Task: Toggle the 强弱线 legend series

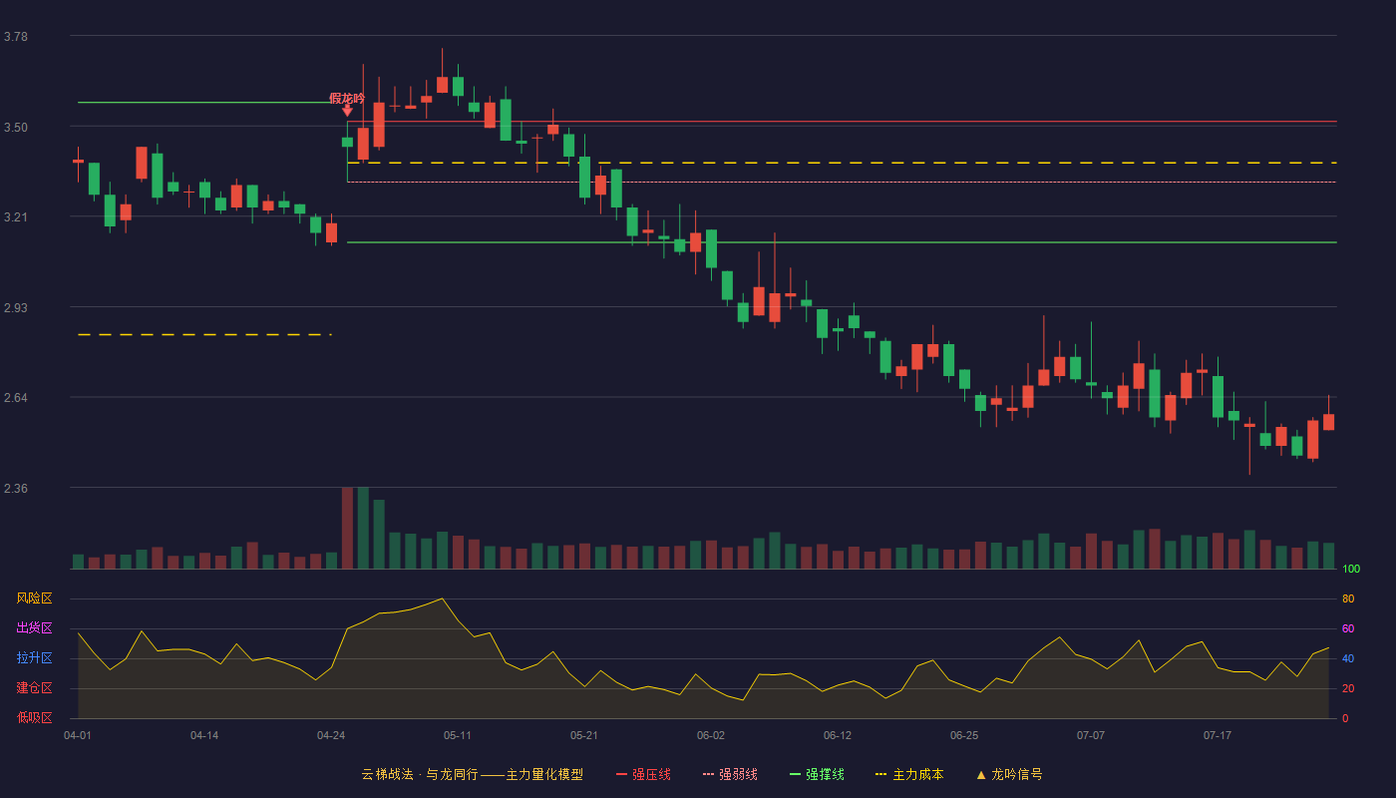Action: (x=730, y=774)
